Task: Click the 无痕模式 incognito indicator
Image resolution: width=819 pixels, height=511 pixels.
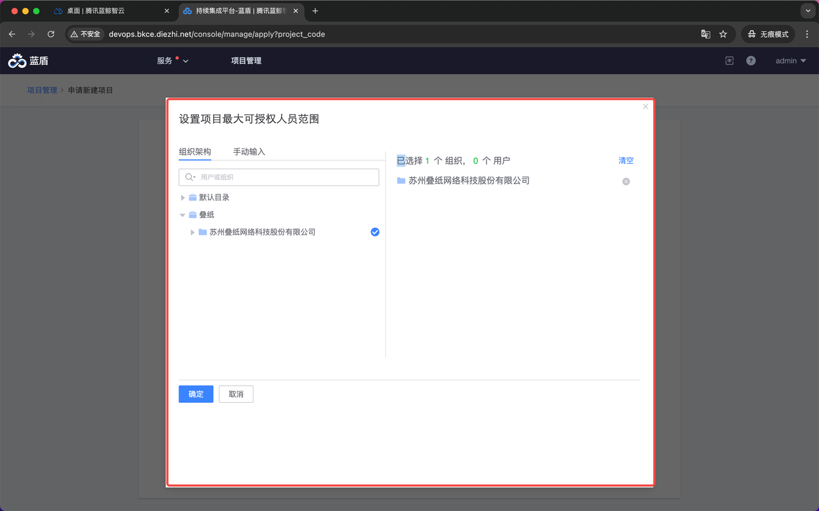Action: [x=768, y=34]
